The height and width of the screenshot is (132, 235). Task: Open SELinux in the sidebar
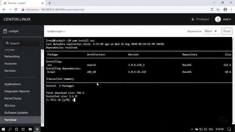pyautogui.click(x=10, y=106)
